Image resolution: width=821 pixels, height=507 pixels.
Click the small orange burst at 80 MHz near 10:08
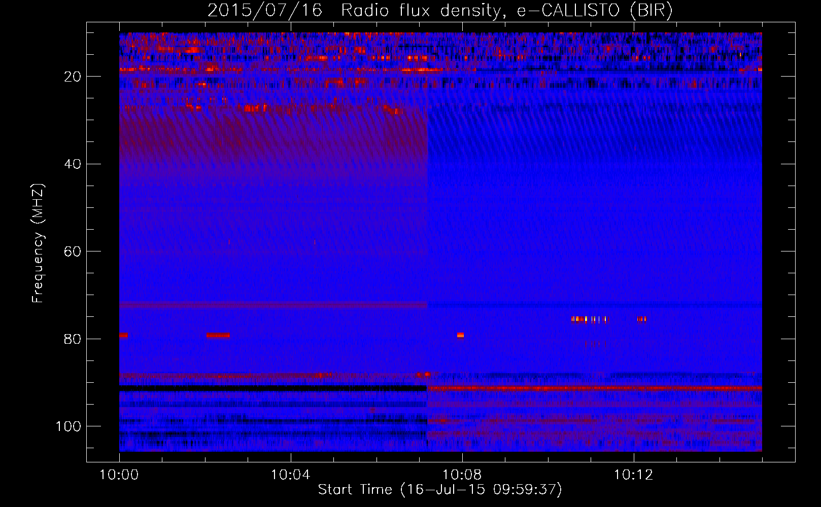[x=460, y=335]
